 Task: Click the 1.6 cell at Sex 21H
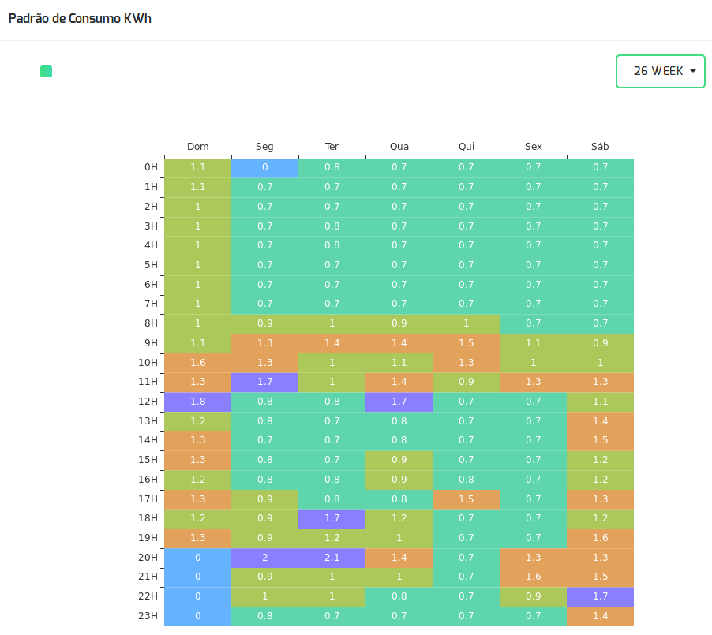click(533, 577)
